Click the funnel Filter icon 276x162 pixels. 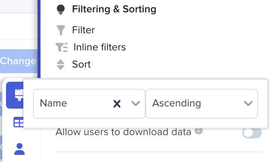point(60,30)
